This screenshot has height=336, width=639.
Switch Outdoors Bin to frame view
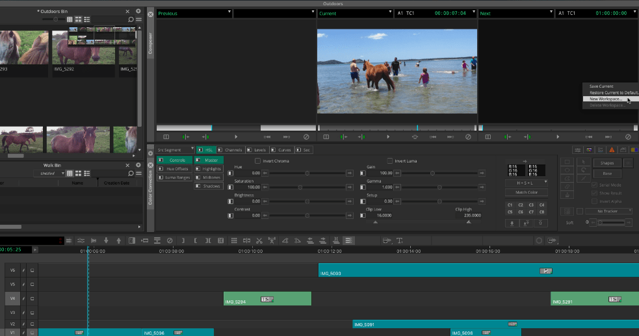pyautogui.click(x=78, y=20)
